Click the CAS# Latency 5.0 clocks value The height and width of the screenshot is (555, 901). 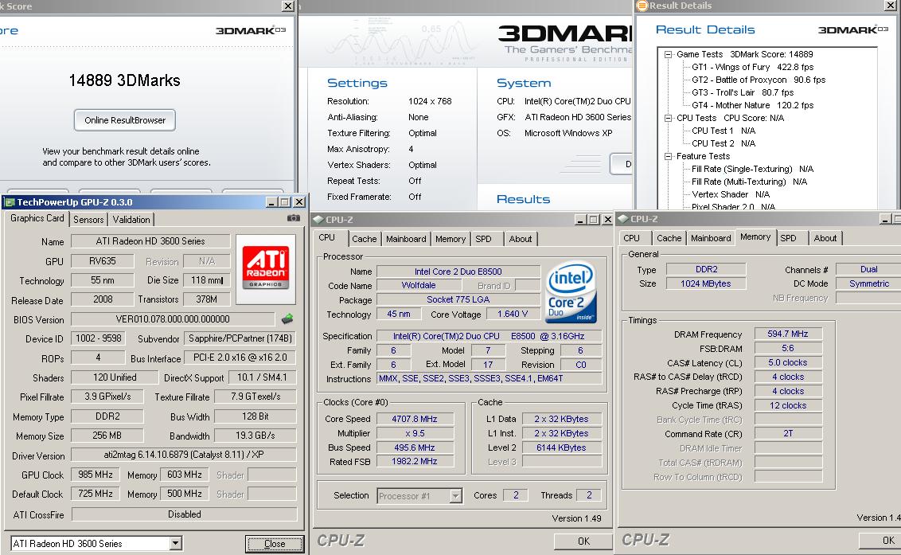(x=788, y=363)
